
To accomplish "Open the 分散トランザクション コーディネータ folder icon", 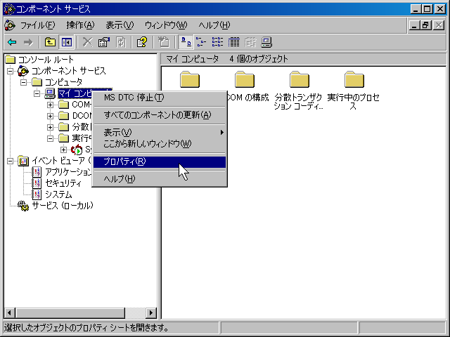I will coord(300,81).
